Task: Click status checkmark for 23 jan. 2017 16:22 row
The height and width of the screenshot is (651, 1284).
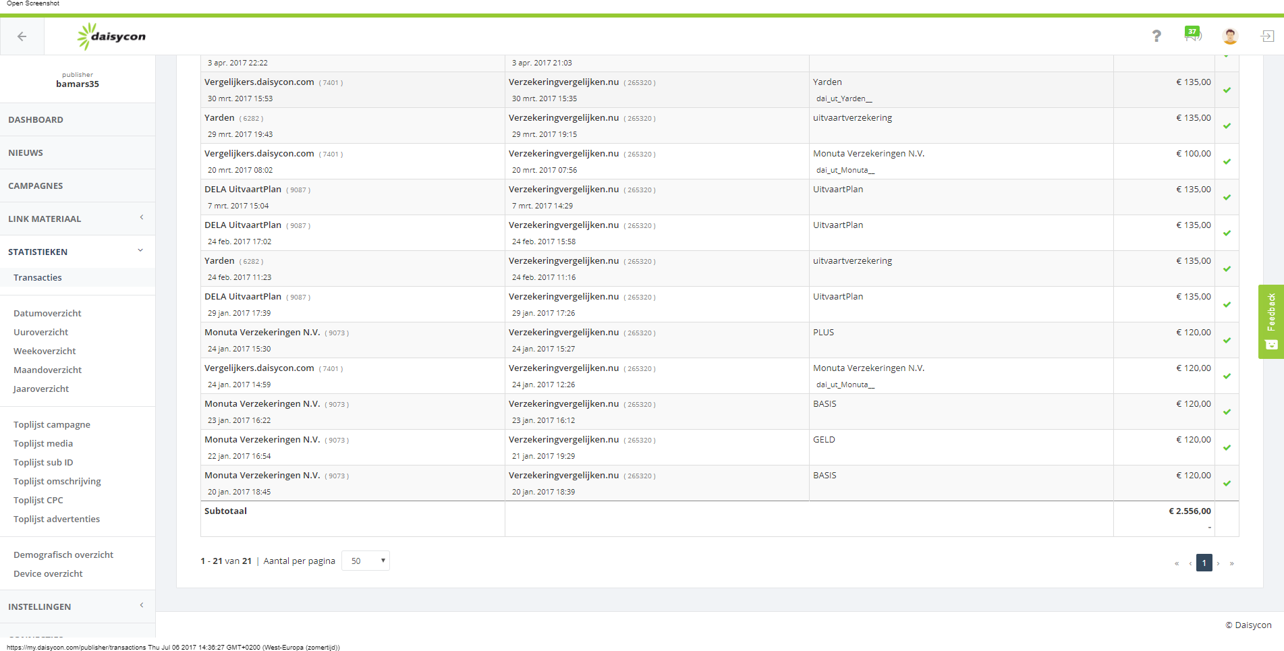Action: [1227, 412]
